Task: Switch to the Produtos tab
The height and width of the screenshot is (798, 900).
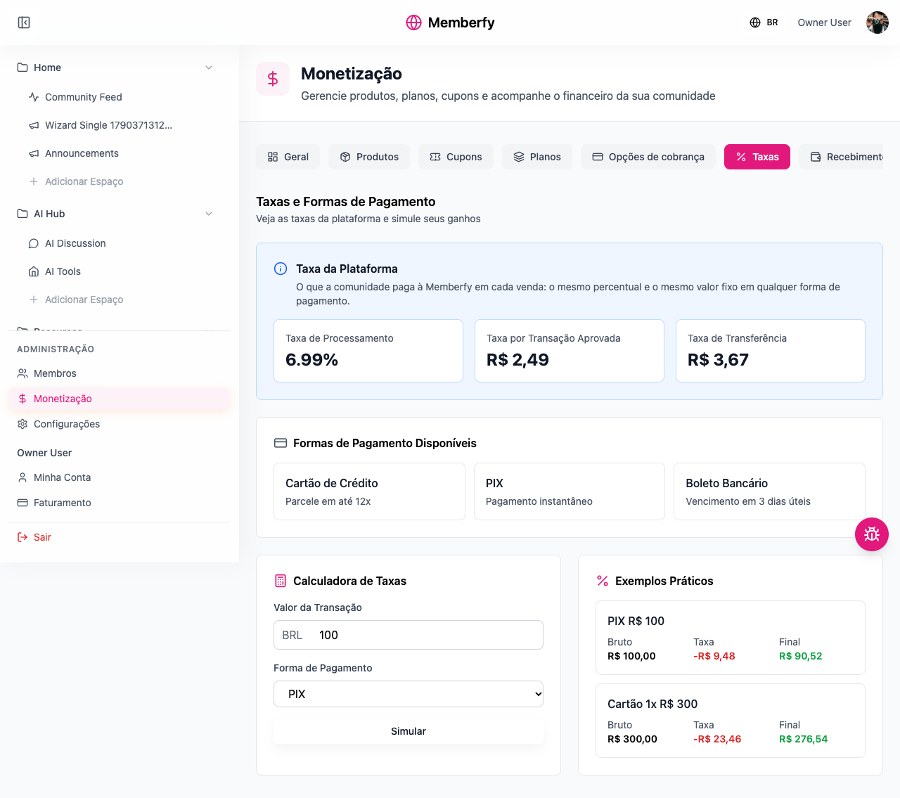Action: 369,157
